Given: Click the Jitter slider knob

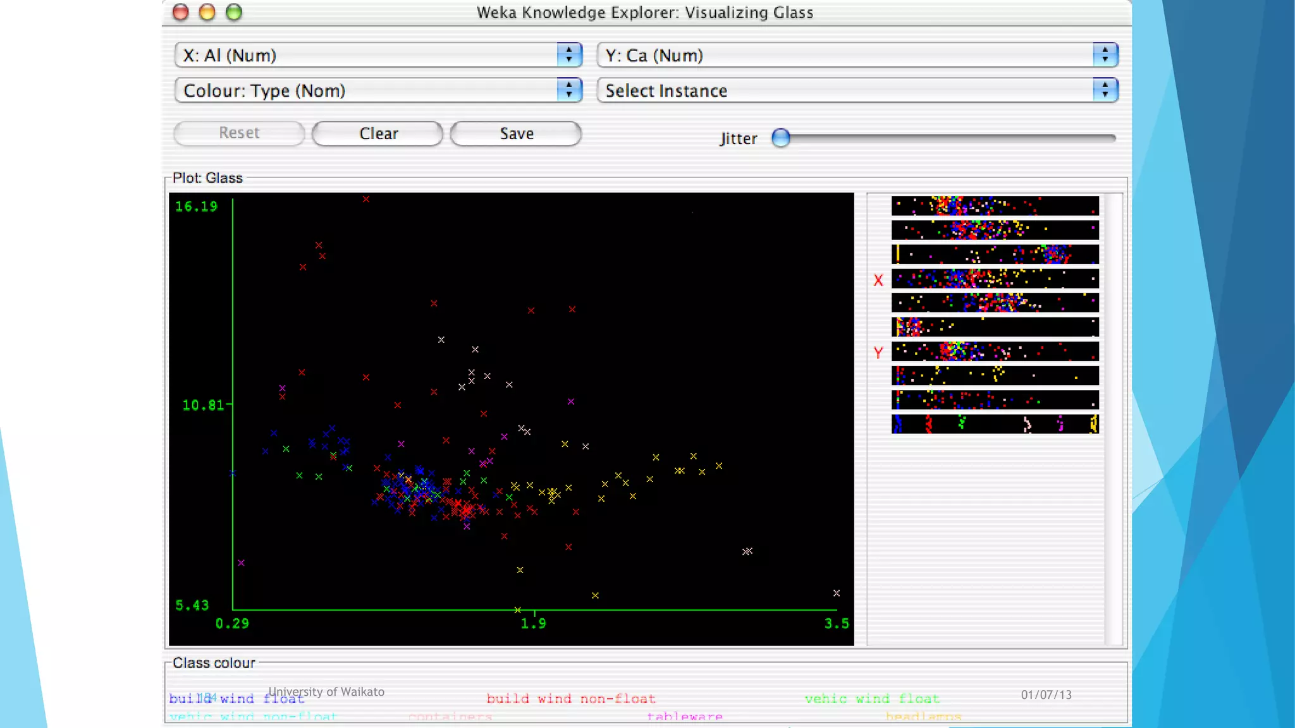Looking at the screenshot, I should tap(781, 138).
